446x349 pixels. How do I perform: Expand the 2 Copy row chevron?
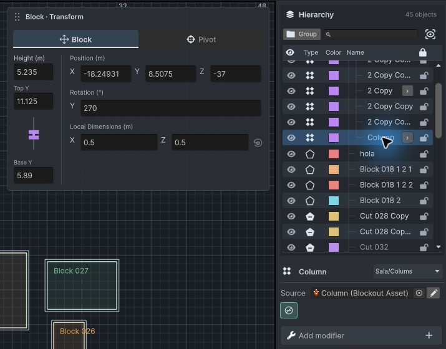click(x=407, y=91)
